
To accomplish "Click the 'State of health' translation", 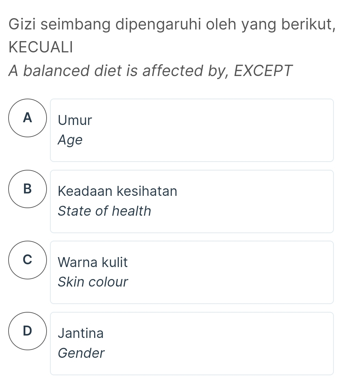I will coord(104,211).
